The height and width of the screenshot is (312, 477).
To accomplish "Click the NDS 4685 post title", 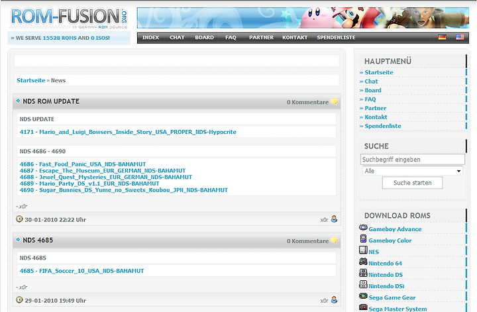I will 38,240.
